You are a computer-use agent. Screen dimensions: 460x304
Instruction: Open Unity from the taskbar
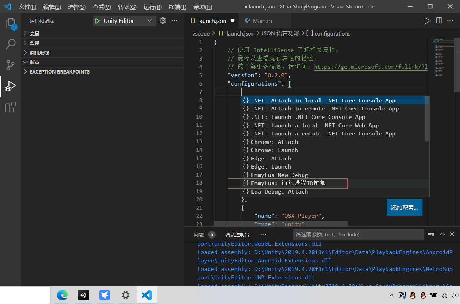point(83,295)
